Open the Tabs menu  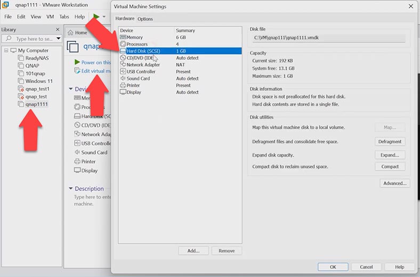(x=64, y=16)
